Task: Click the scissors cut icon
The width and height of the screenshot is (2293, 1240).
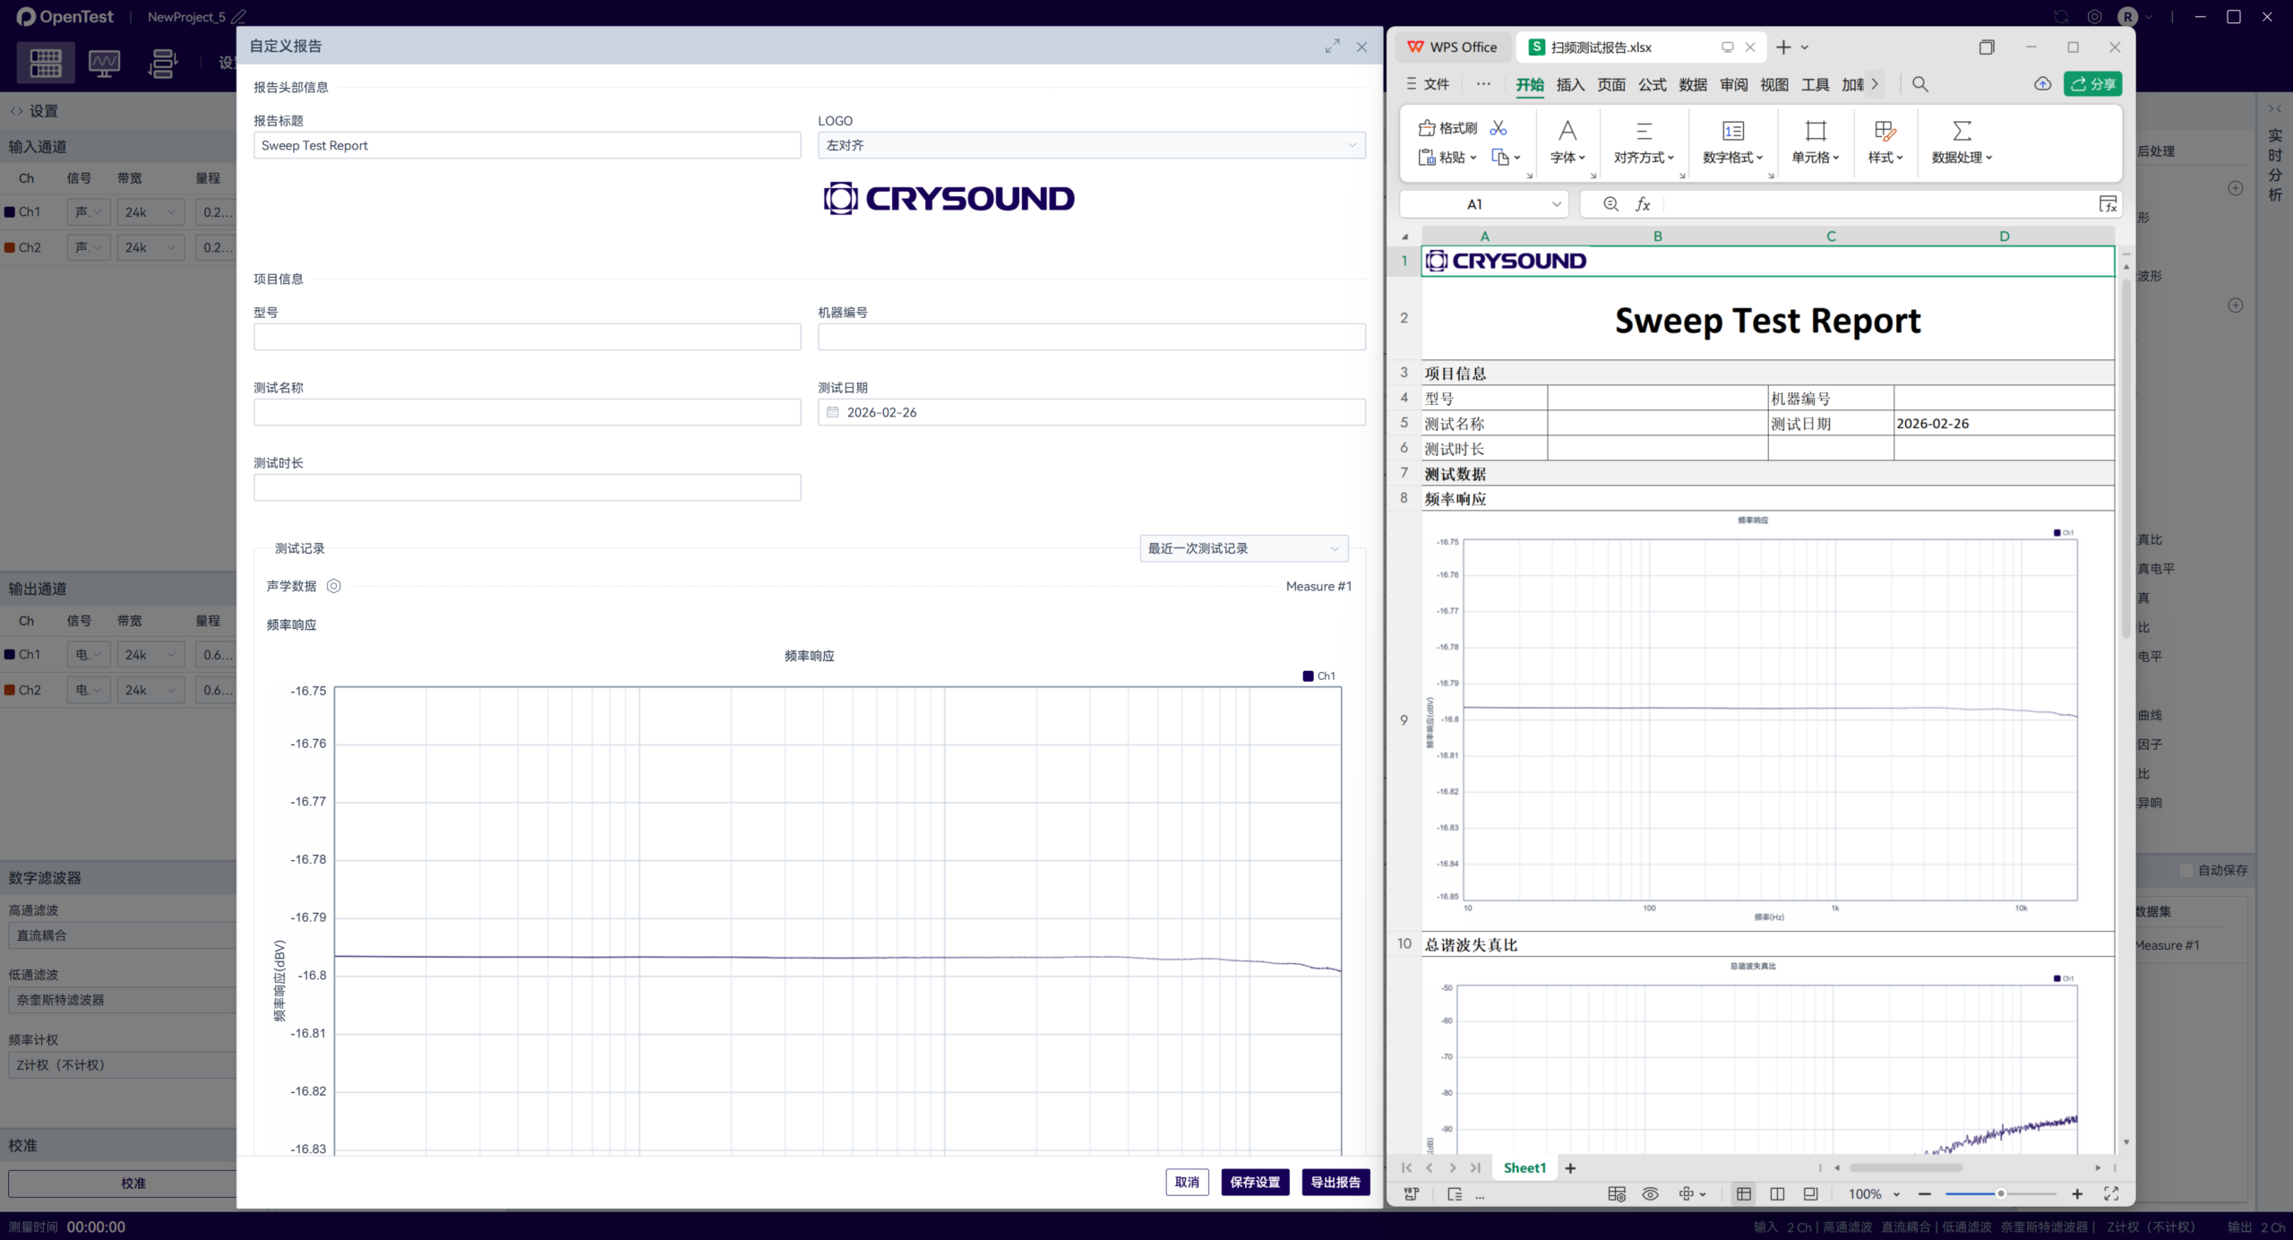Action: (1499, 128)
